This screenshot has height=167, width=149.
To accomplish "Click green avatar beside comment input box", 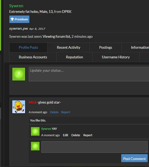I will 35,146.
